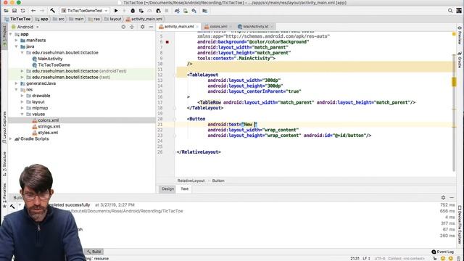Image resolution: width=464 pixels, height=261 pixels.
Task: Open strings.xml in project tree
Action: pos(49,126)
